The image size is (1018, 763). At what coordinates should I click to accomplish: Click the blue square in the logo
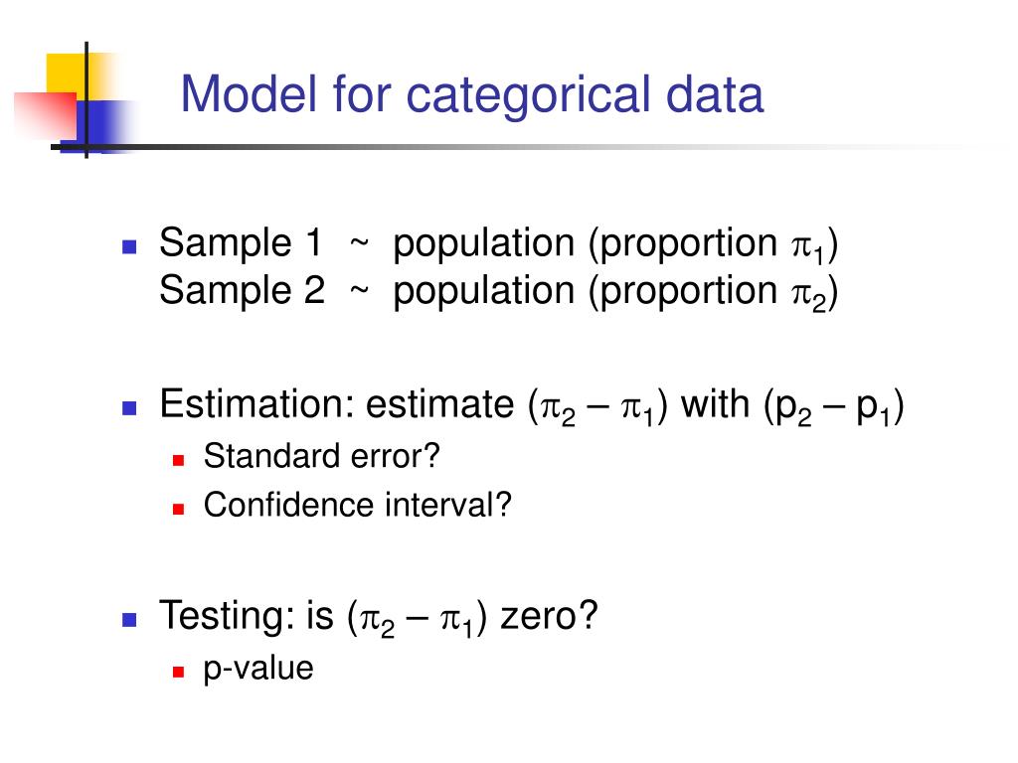(100, 125)
